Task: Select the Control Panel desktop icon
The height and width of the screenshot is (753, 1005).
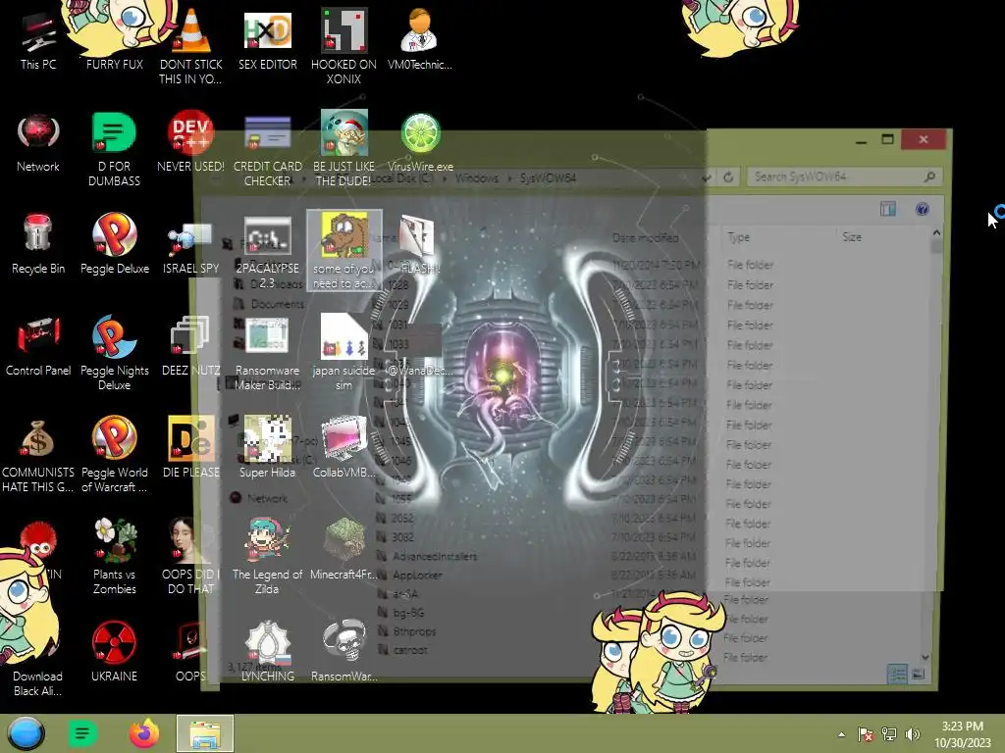Action: point(38,346)
